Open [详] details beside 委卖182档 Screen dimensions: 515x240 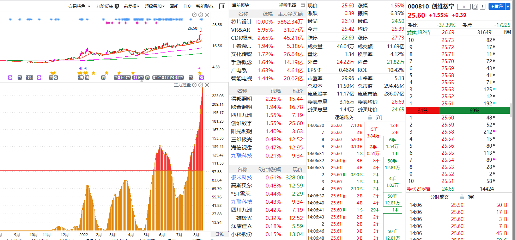coord(507,32)
